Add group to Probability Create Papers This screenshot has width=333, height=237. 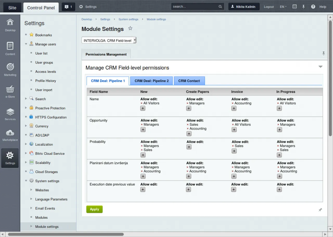click(x=189, y=147)
